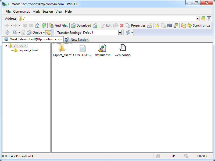Viewport: 215px width, 161px height.
Task: Click the Download button
Action: 81,25
